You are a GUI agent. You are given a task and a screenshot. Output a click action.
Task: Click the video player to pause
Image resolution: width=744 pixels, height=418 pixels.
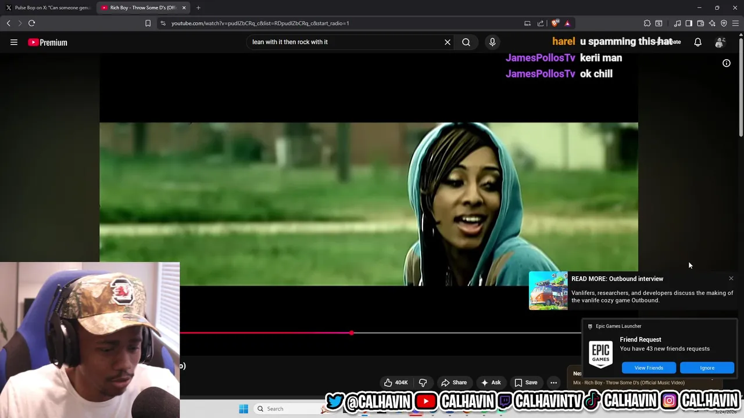coord(369,203)
